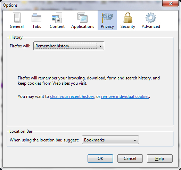The height and width of the screenshot is (170, 181).
Task: Click the Firefox will label text
Action: pos(20,46)
